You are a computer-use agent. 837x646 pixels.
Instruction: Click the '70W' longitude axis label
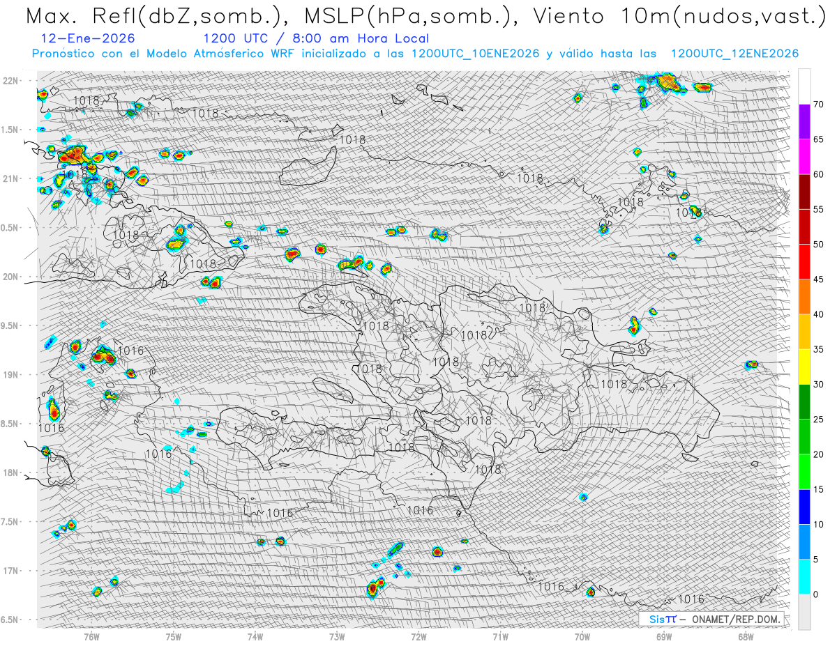point(582,636)
